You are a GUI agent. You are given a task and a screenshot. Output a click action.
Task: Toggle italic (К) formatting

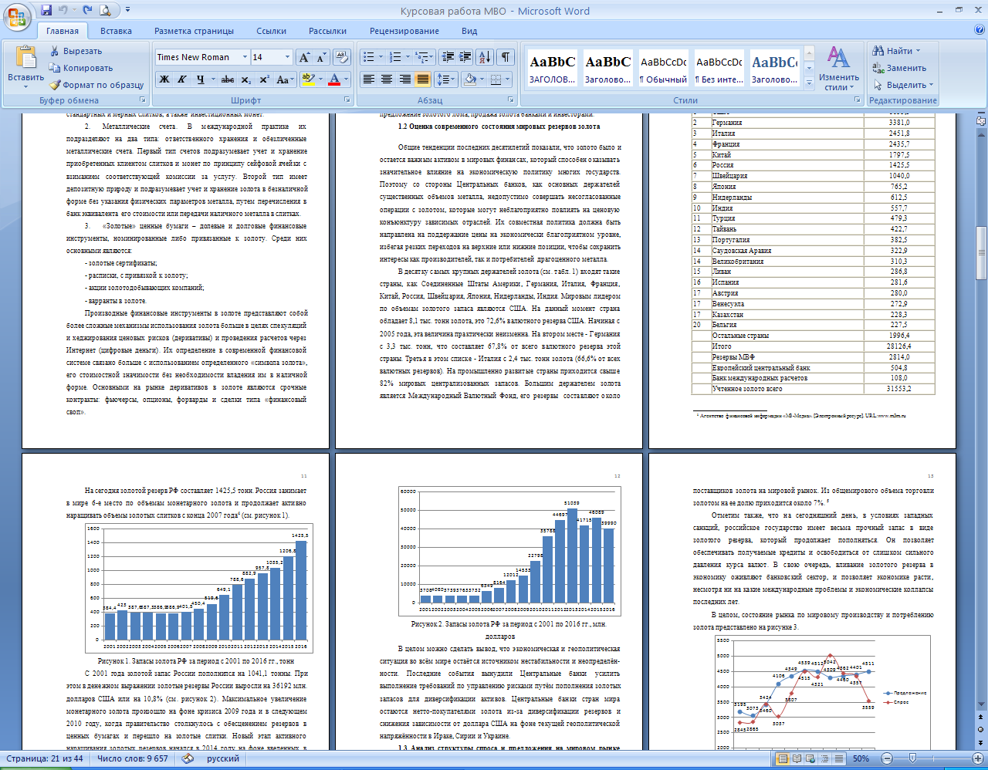click(x=181, y=79)
